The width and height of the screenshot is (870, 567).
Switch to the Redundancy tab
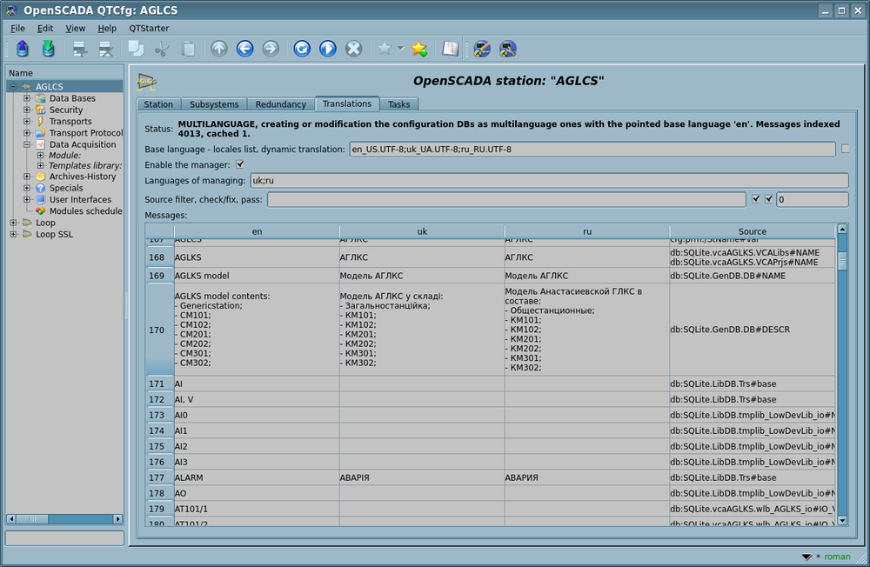tap(280, 104)
